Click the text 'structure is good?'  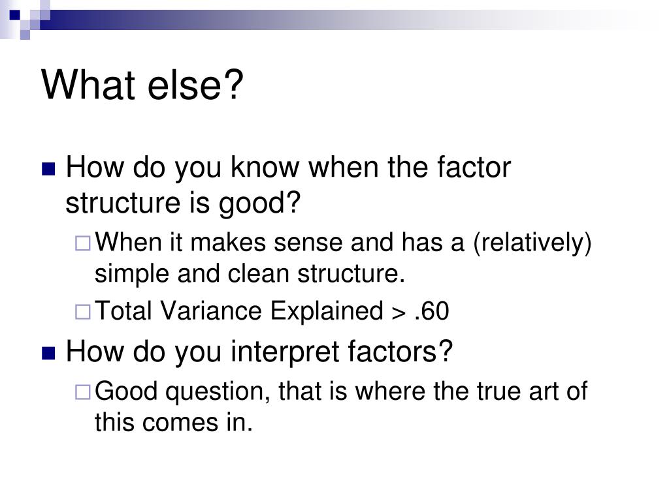[x=183, y=204]
